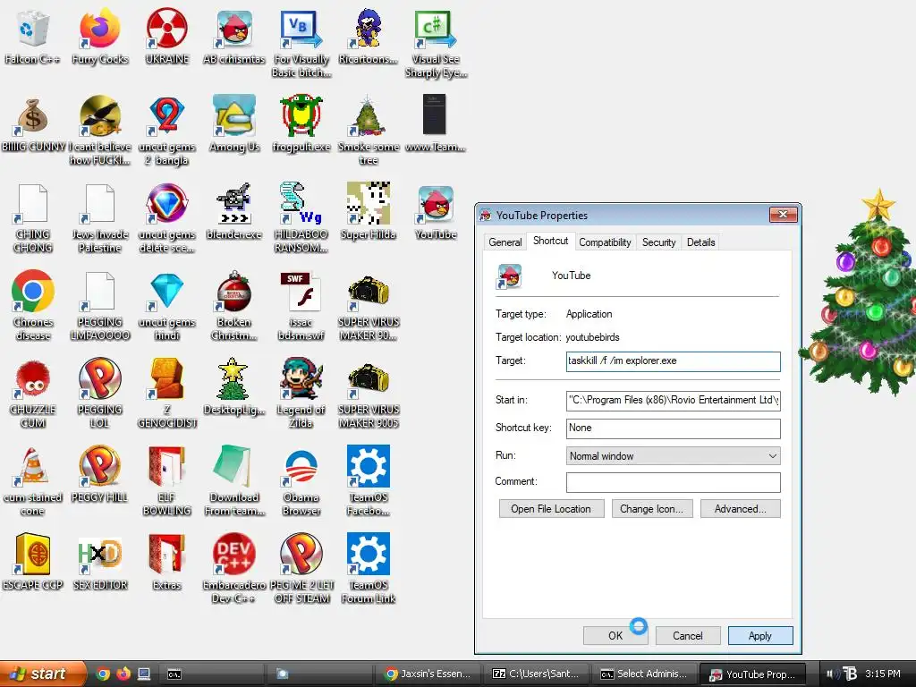The width and height of the screenshot is (916, 687).
Task: Open the Windows start button
Action: 42,674
